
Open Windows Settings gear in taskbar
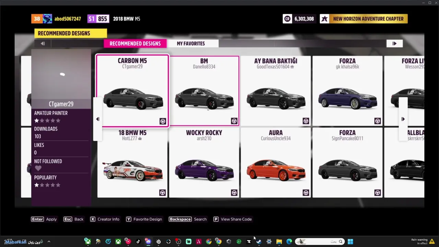click(x=269, y=242)
